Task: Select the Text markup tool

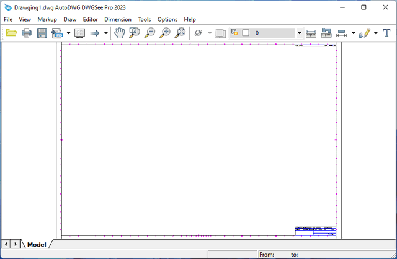Action: pos(387,33)
